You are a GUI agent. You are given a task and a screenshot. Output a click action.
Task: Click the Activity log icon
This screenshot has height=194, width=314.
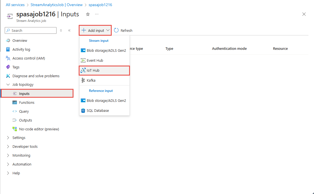pos(8,50)
